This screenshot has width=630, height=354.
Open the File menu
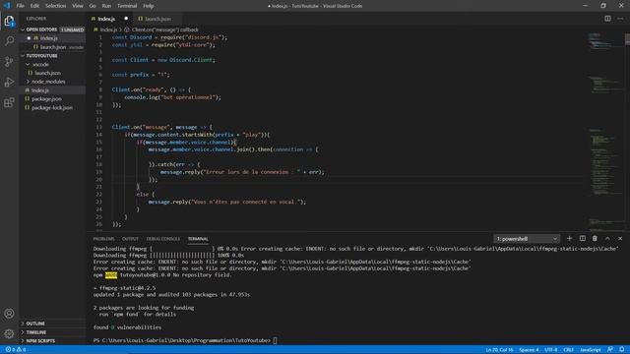pos(20,6)
